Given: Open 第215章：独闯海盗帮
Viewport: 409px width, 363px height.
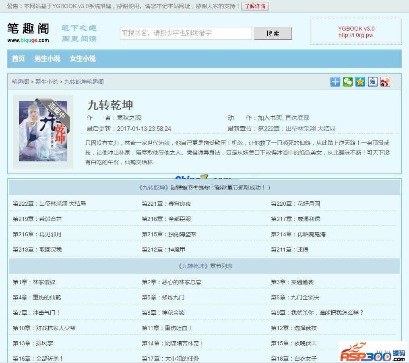Looking at the screenshot, I should click(169, 234).
